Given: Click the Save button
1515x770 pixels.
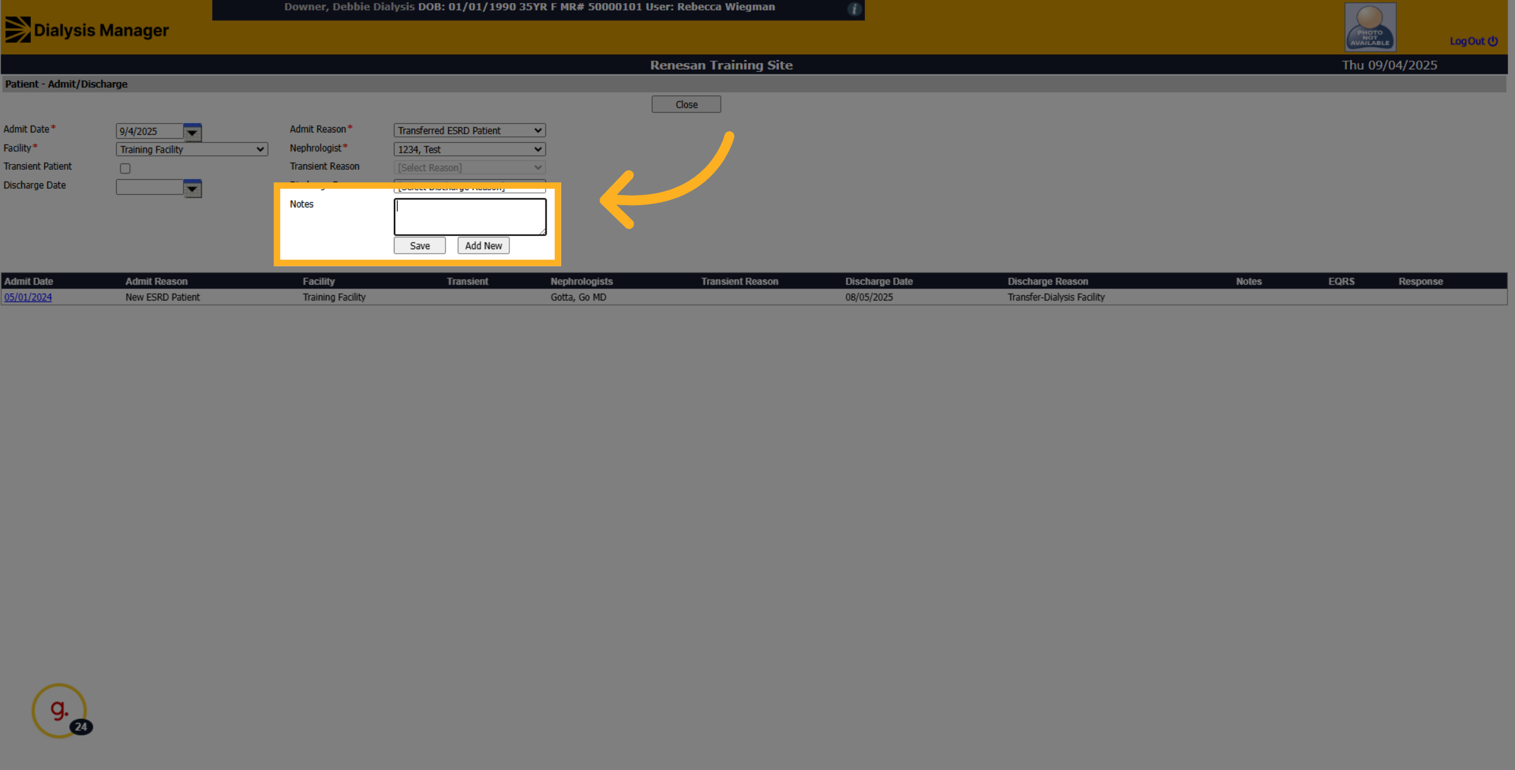Looking at the screenshot, I should [x=420, y=246].
